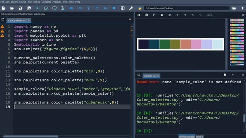Image resolution: width=246 pixels, height=138 pixels.
Task: Open the Debug menu
Action: pyautogui.click(x=37, y=2)
